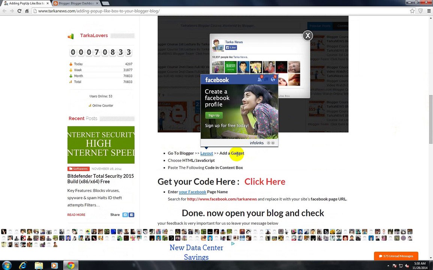433x270 pixels.
Task: Close the popup like box with X
Action: click(x=308, y=36)
